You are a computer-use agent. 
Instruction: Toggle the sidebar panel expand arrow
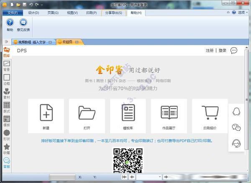click(7, 42)
